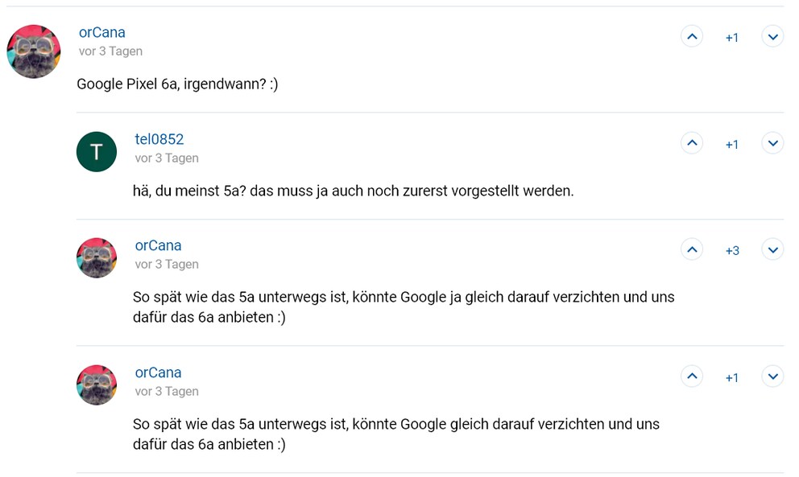Click the +1 score on the top comment
This screenshot has height=477, width=799.
[731, 38]
